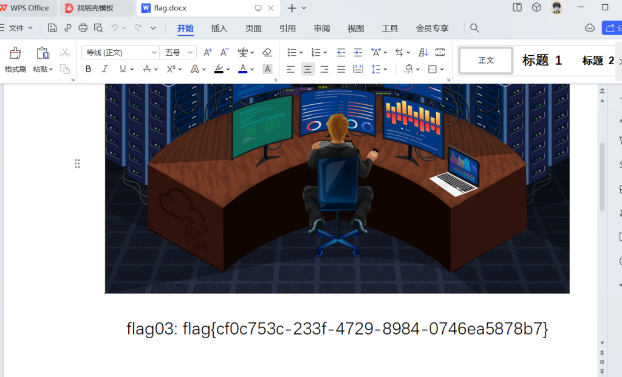Click the clear formatting eraser icon
The height and width of the screenshot is (377, 622).
[267, 53]
